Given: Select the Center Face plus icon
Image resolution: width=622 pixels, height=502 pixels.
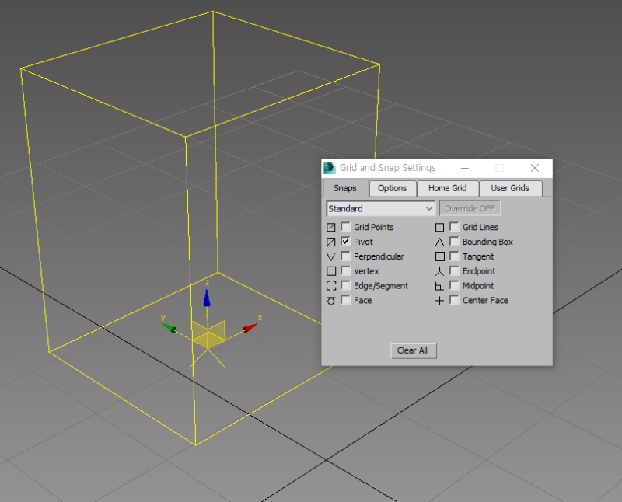Looking at the screenshot, I should click(439, 300).
